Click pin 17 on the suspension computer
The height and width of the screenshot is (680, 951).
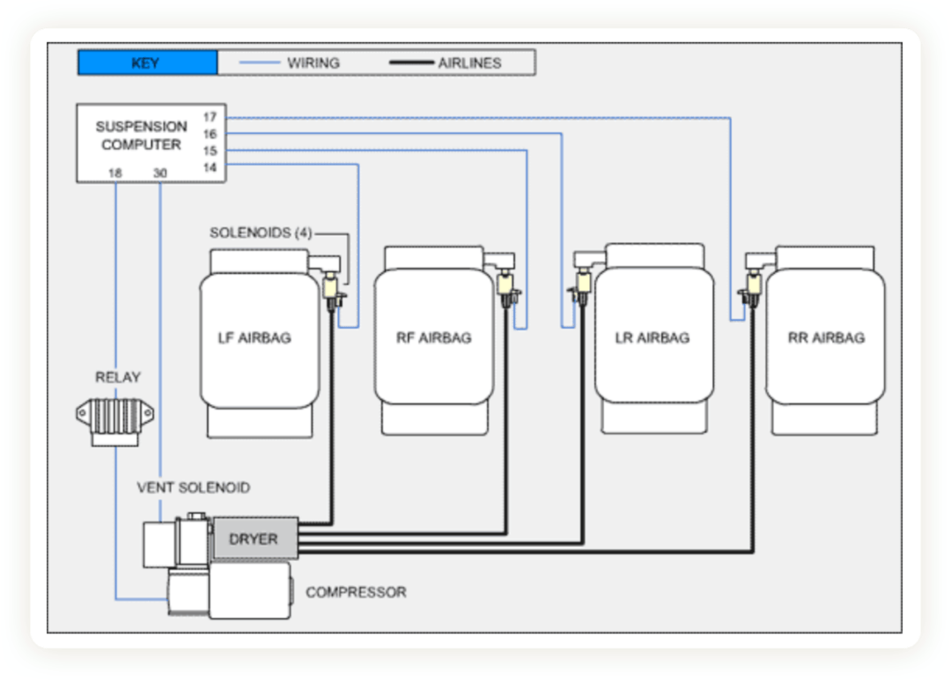pyautogui.click(x=210, y=117)
